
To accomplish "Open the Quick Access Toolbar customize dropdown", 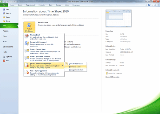I will (x=17, y=2).
